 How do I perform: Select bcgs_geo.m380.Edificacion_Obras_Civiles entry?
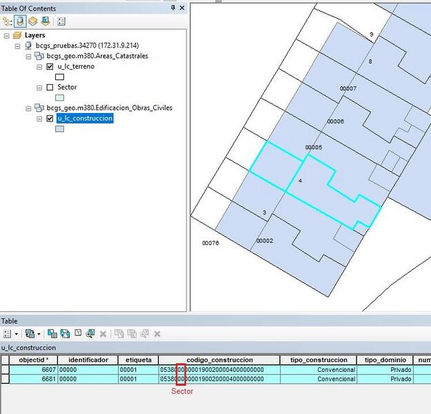pos(110,108)
